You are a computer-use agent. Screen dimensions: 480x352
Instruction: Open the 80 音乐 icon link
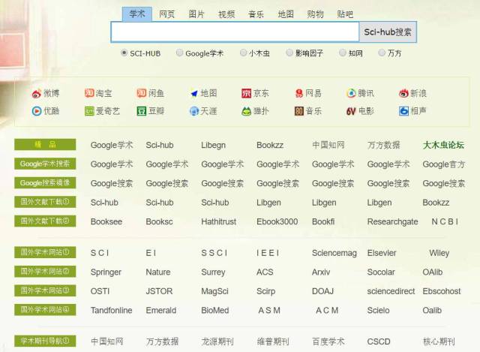click(x=308, y=111)
